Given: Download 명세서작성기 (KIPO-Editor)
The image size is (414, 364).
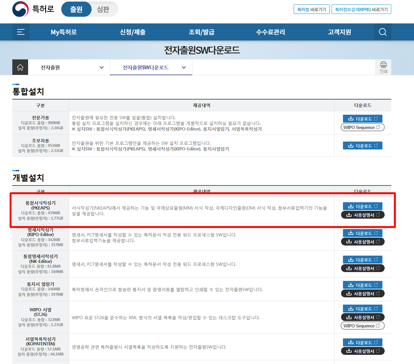Looking at the screenshot, I should tap(363, 233).
